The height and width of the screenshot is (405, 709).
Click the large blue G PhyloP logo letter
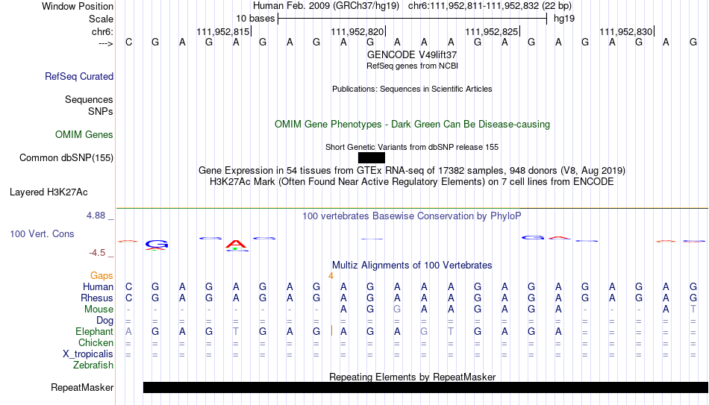(x=157, y=244)
